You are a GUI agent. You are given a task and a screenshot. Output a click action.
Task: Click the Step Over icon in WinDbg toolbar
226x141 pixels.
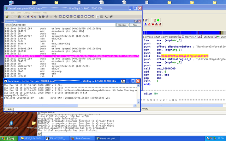pyautogui.click(x=43, y=17)
